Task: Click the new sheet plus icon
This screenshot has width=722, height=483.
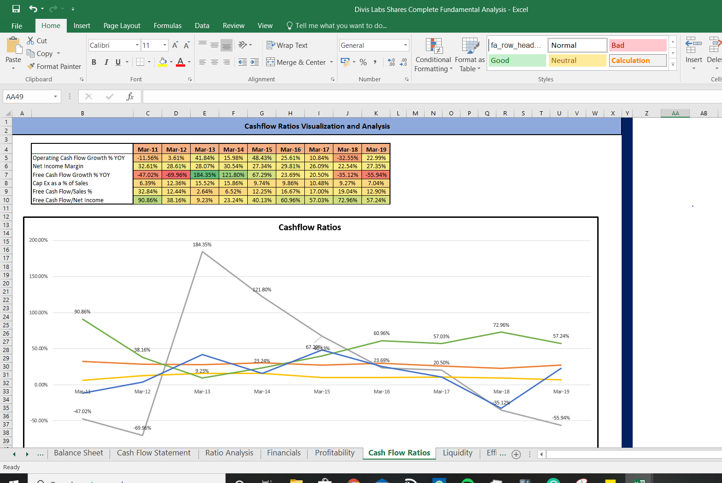Action: pyautogui.click(x=516, y=454)
